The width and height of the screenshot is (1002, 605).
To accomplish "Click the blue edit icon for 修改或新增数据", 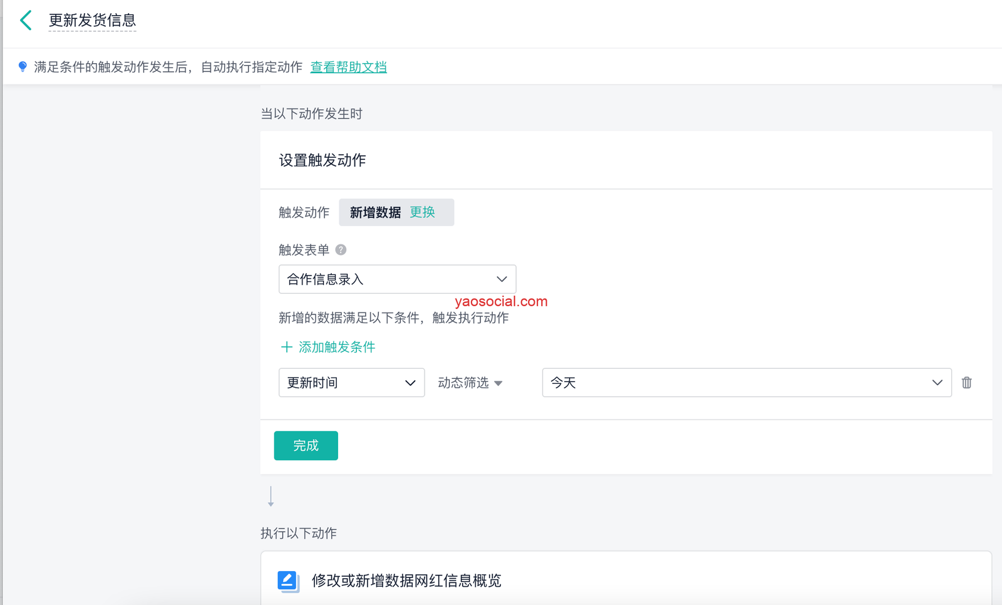I will coord(288,581).
